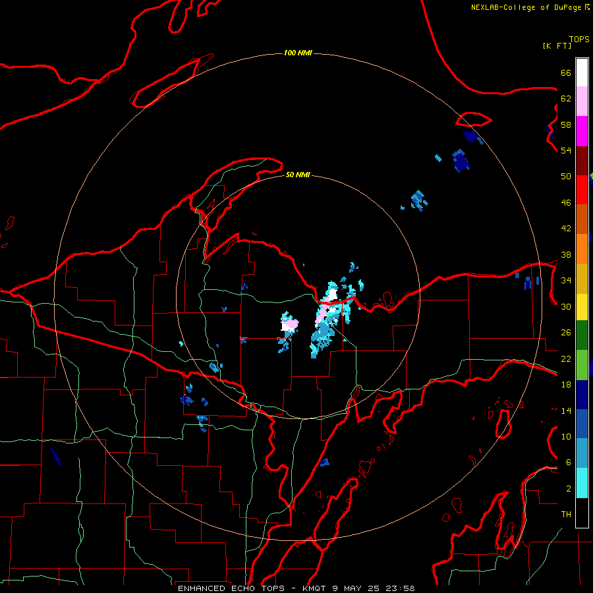Click the 58 legend value
The height and width of the screenshot is (593, 593).
point(566,125)
